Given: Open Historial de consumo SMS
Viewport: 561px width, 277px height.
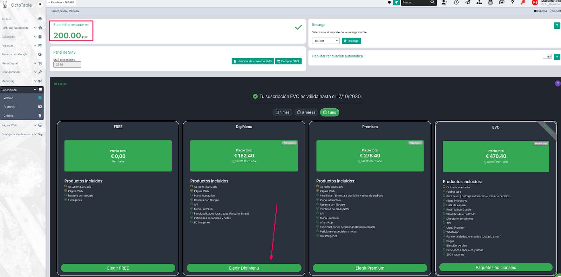Looking at the screenshot, I should click(253, 61).
